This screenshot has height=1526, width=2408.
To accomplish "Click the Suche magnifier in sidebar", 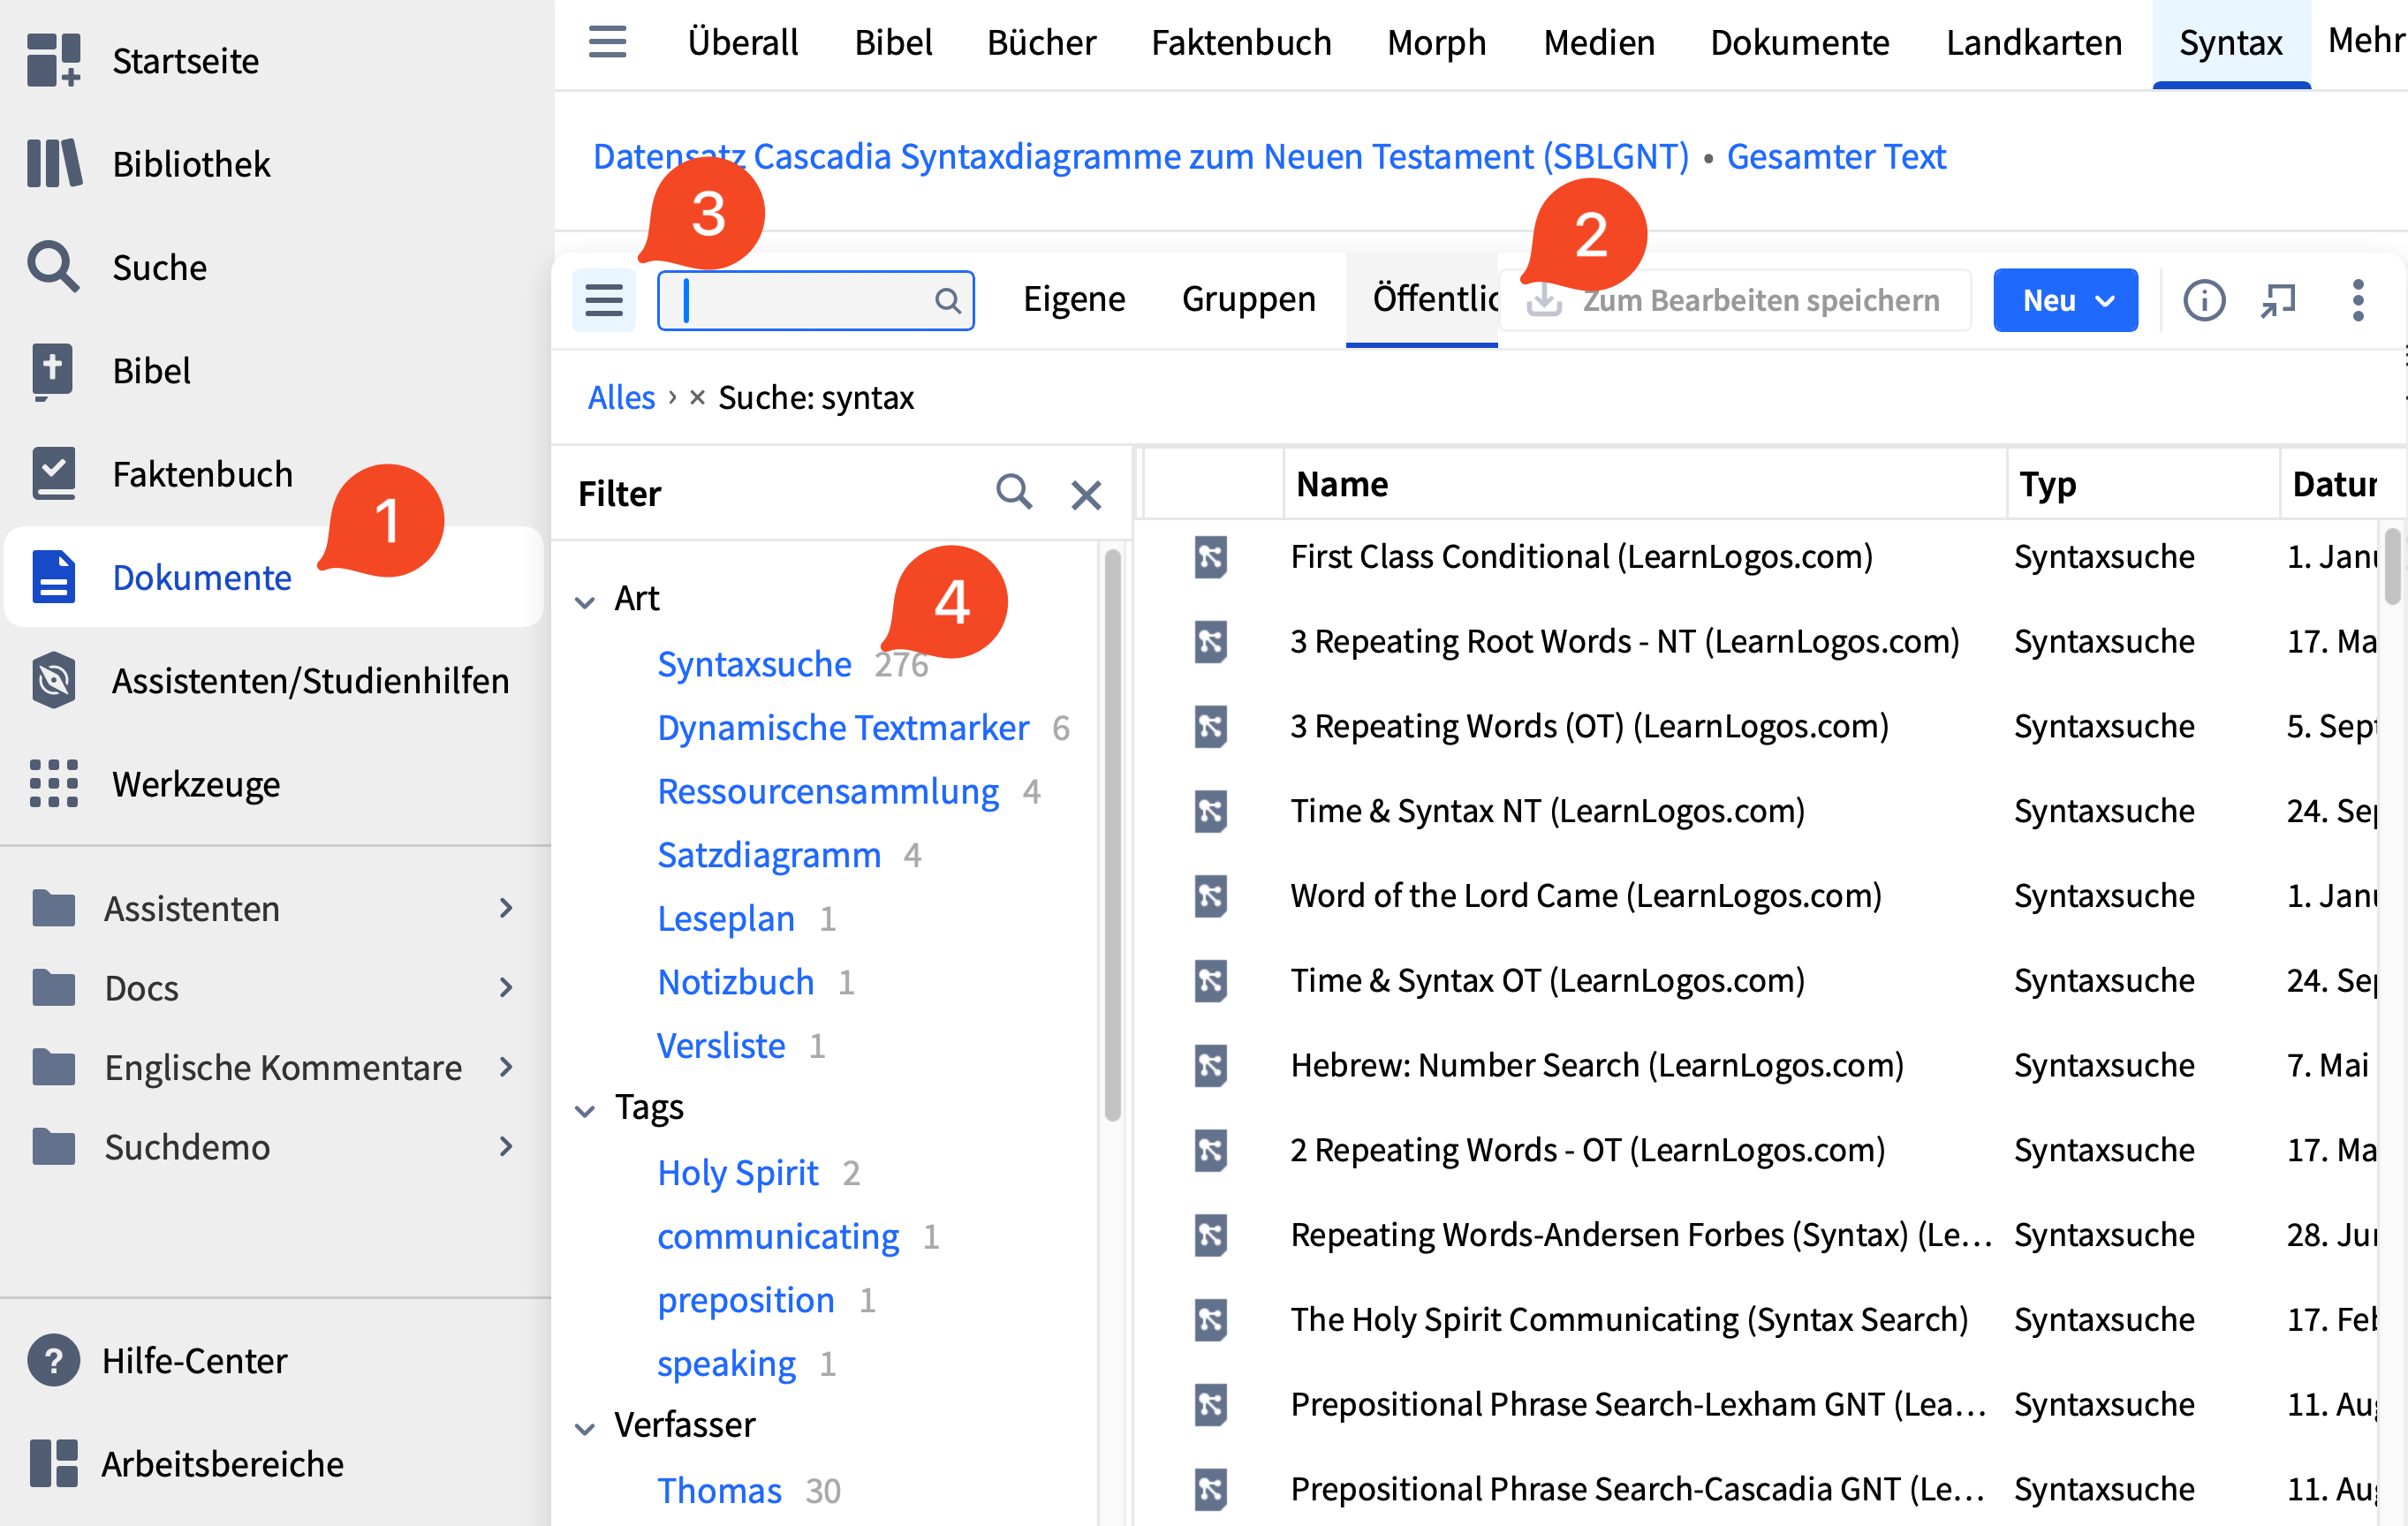I will point(52,267).
